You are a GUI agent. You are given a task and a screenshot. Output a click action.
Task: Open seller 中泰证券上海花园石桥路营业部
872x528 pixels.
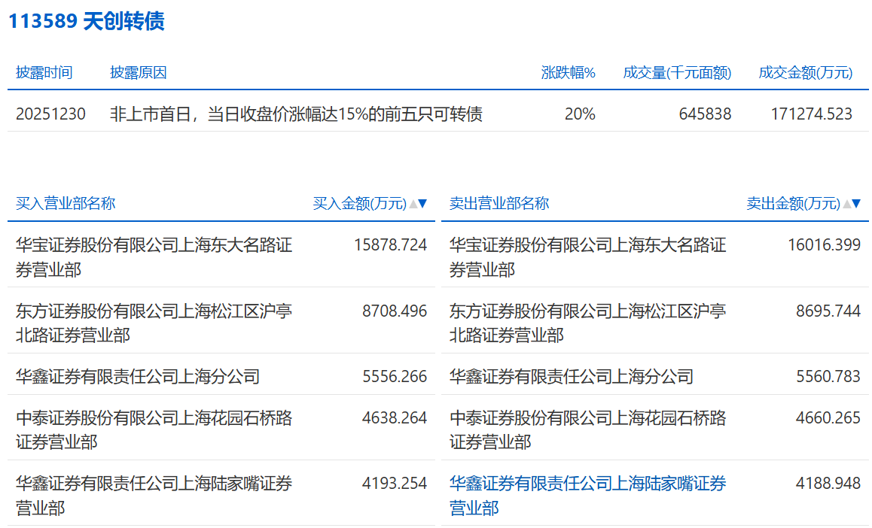588,429
